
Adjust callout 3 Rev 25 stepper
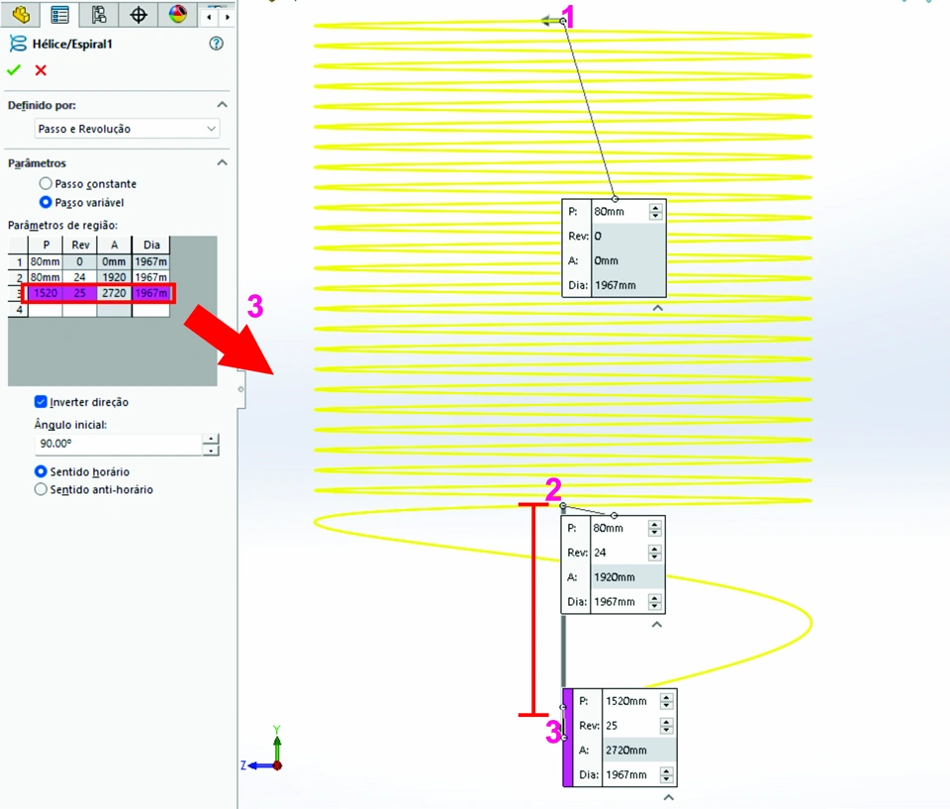[666, 725]
